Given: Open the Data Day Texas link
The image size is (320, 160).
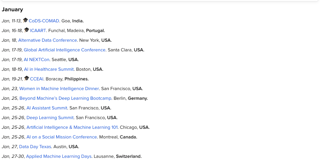Looking at the screenshot, I should [x=35, y=147].
